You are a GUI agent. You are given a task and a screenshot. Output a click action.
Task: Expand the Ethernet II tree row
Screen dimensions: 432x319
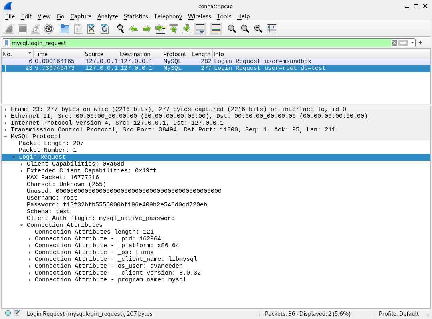tap(6, 116)
